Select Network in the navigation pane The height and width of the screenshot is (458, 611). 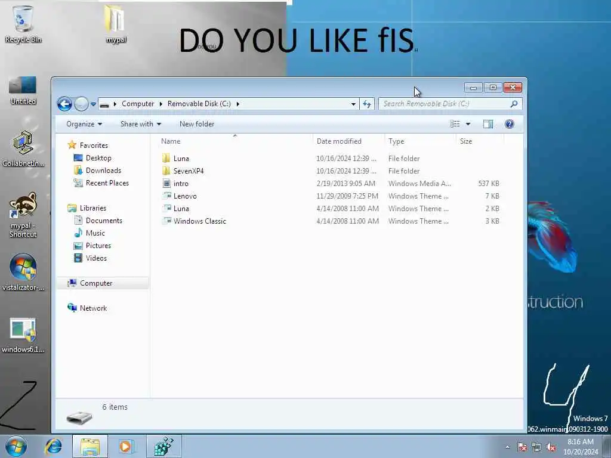pos(93,308)
